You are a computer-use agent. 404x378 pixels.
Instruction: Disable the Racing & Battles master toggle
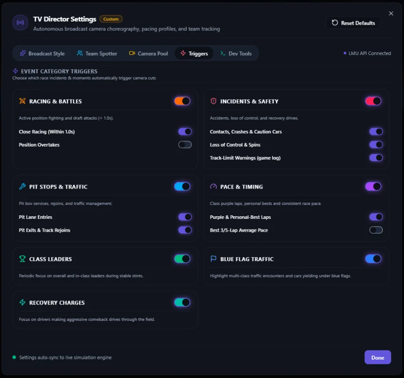(182, 101)
